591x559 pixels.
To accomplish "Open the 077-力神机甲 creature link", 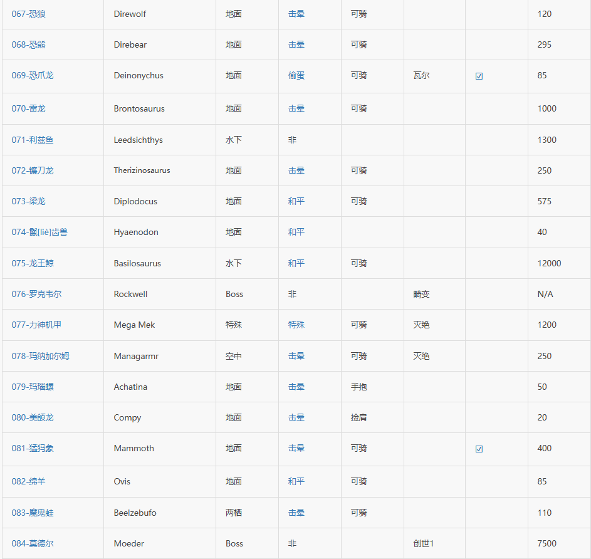I will tap(36, 325).
